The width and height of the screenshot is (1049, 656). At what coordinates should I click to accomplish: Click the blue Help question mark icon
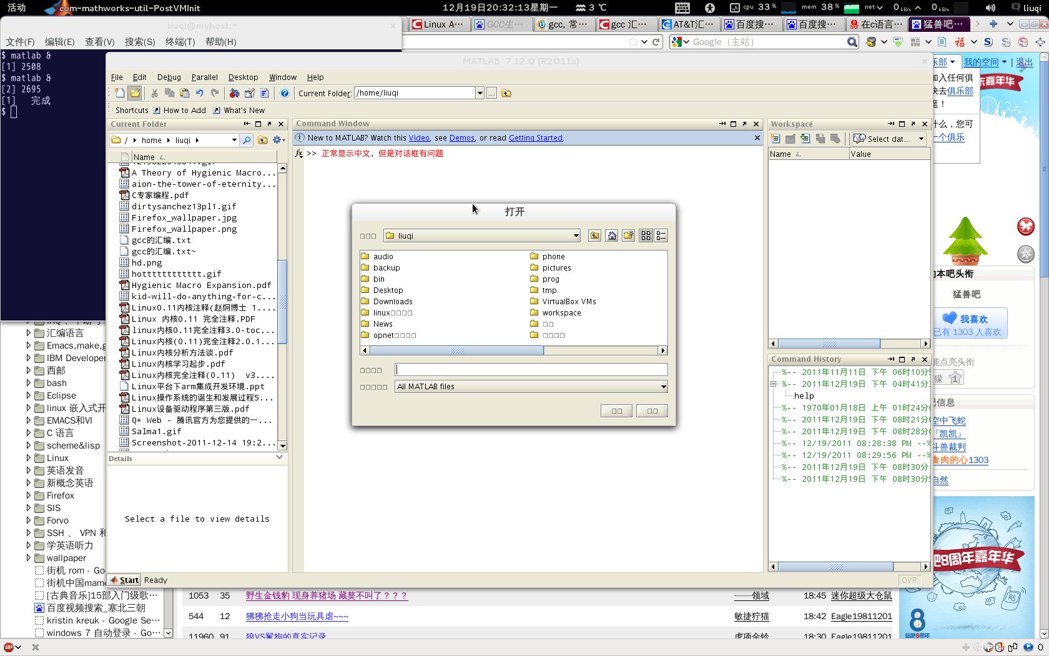tap(285, 93)
